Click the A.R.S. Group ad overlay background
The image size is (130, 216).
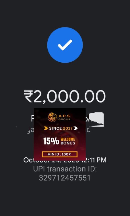coord(60,134)
